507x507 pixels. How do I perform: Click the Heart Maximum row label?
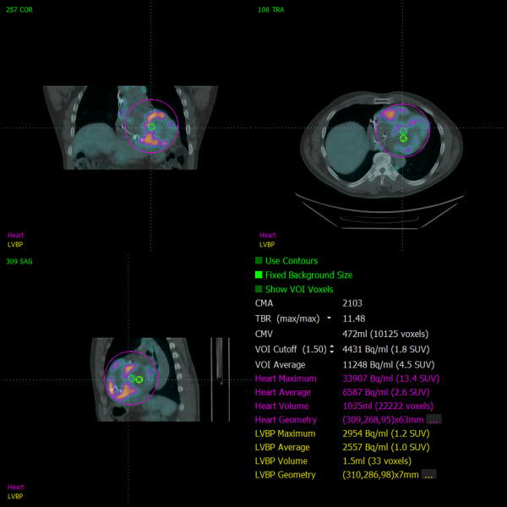[x=286, y=379]
